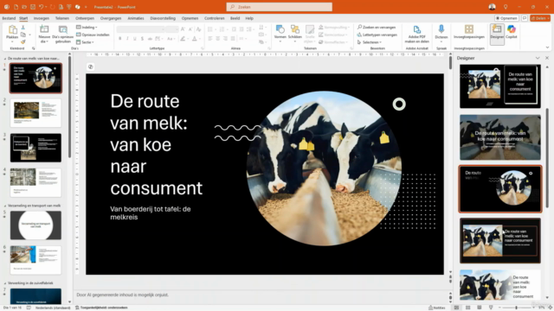
Task: Collapse 'Verzameling en transport van melk' section
Action: coord(5,206)
